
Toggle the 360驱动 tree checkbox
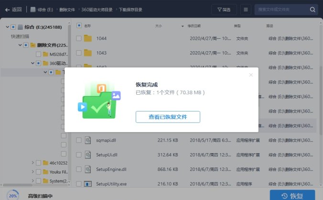pyautogui.click(x=38, y=63)
